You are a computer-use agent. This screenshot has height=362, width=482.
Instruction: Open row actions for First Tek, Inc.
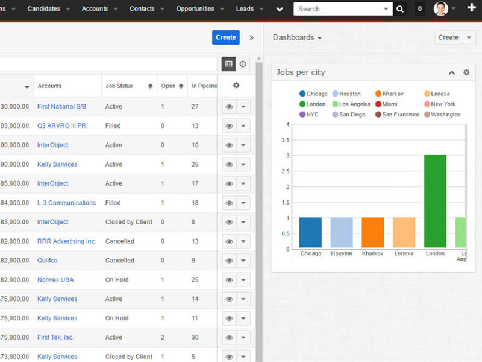click(243, 338)
